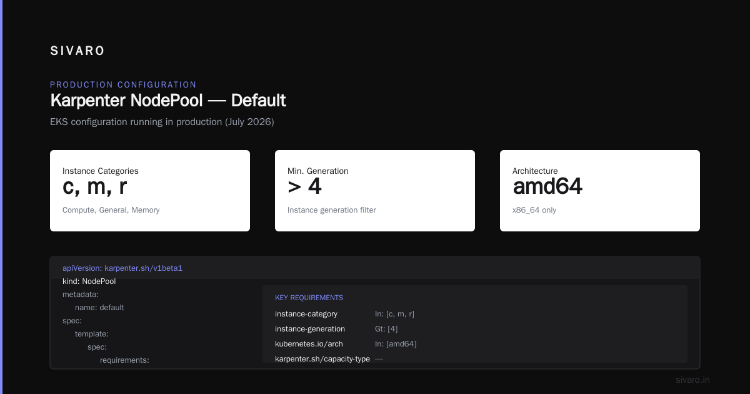The width and height of the screenshot is (750, 394).
Task: Click the EKS configuration subtitle text
Action: tap(162, 122)
